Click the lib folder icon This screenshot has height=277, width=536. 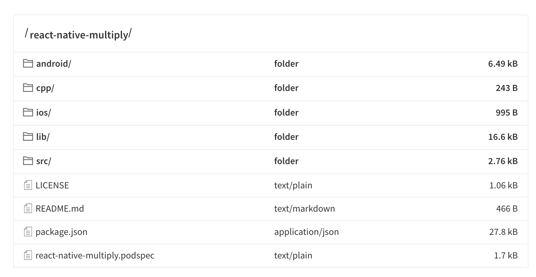point(28,136)
